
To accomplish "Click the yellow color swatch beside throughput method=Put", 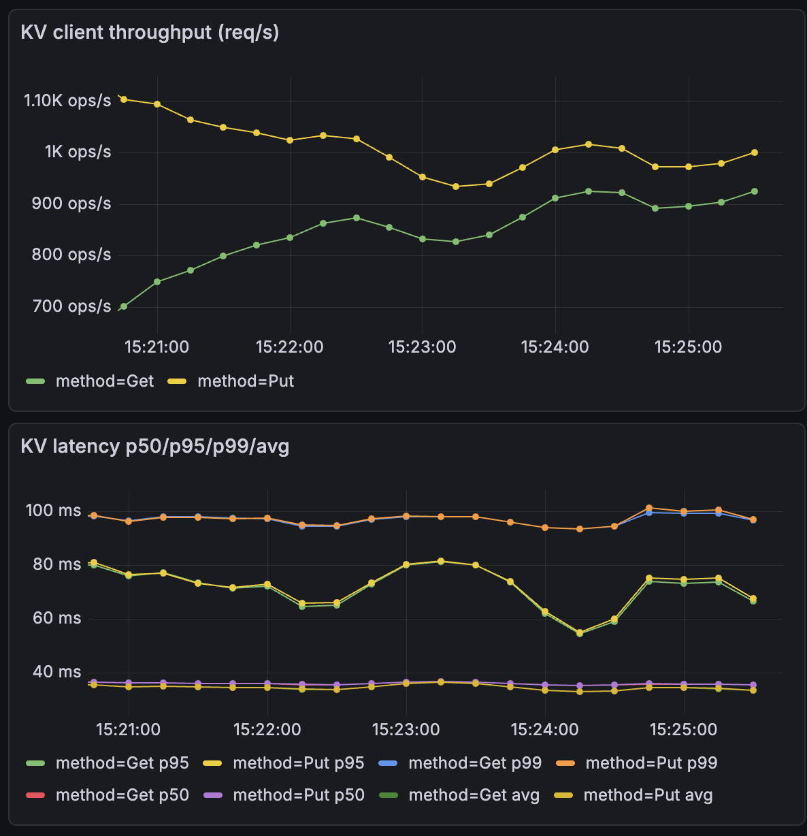I will [177, 381].
